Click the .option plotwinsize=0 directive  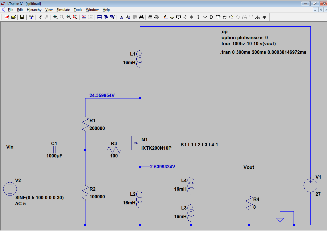point(244,37)
